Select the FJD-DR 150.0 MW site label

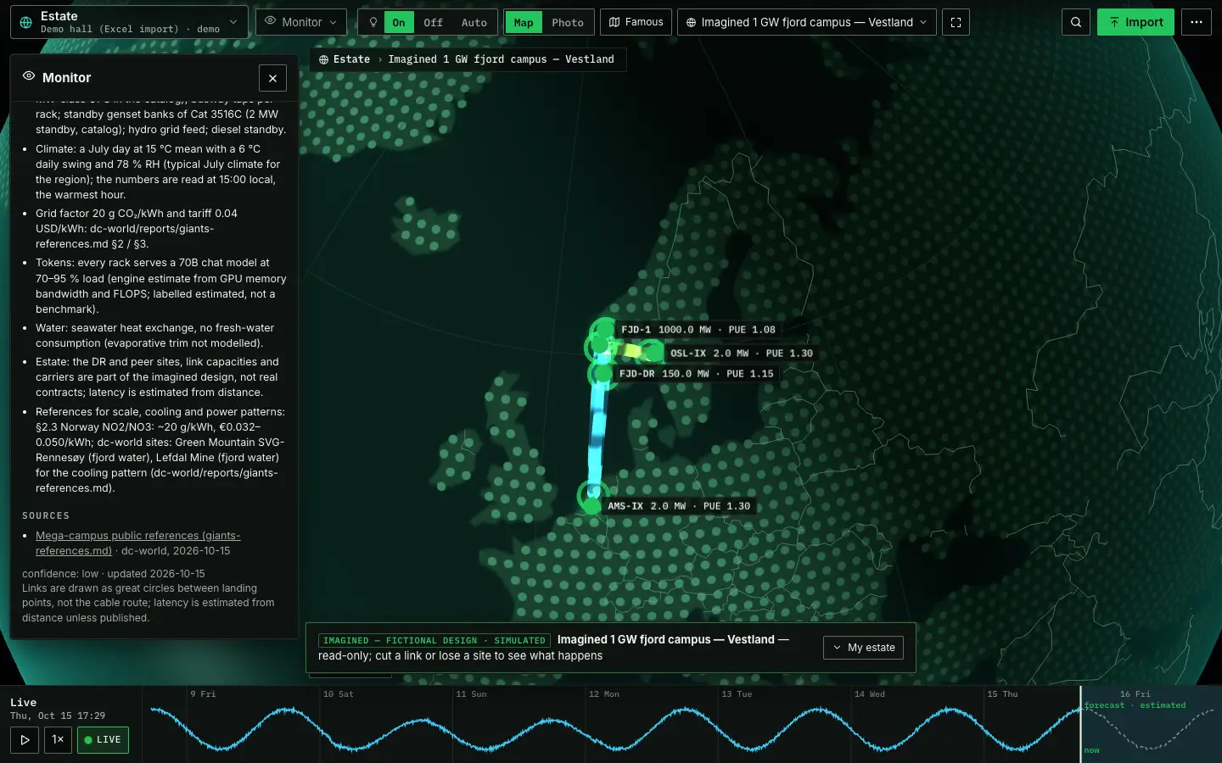pos(696,374)
